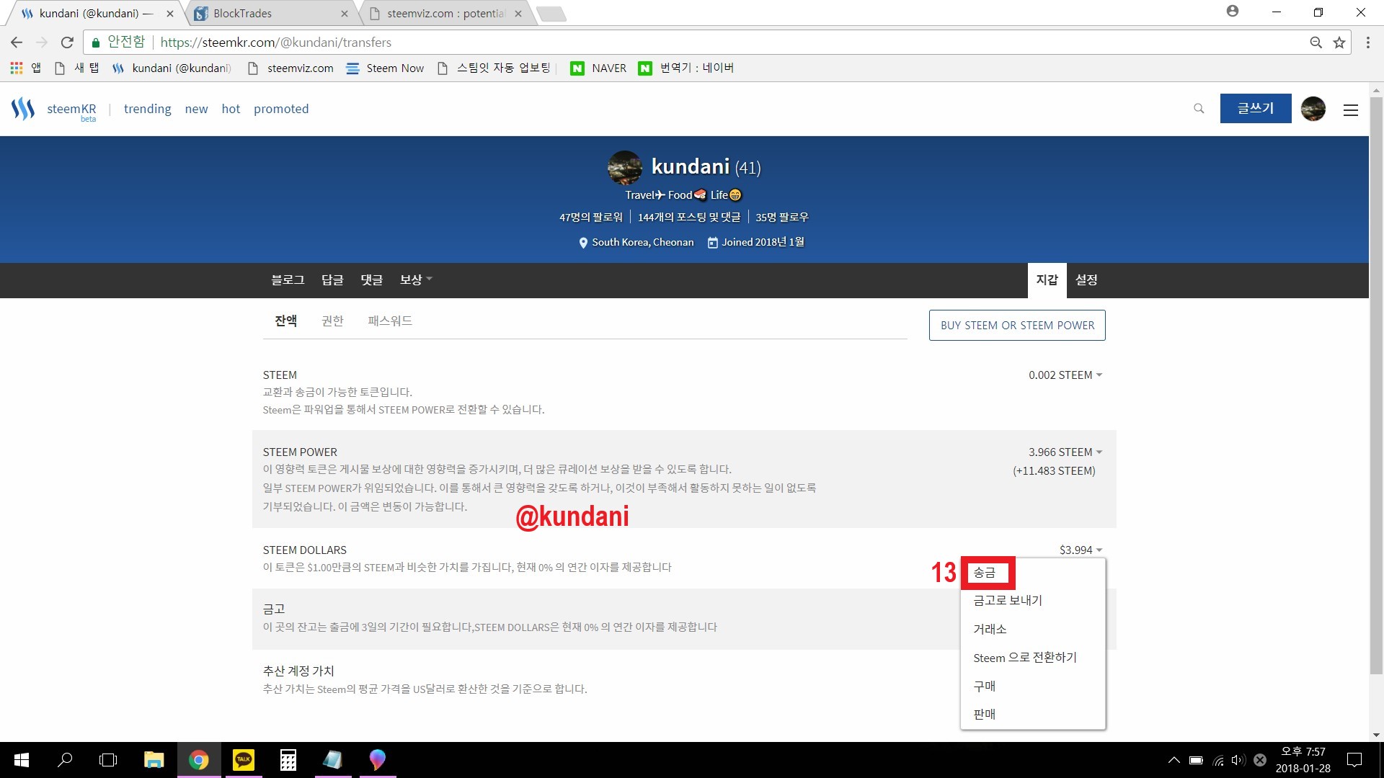Open the Chrome profile icon in title bar

point(1233,11)
